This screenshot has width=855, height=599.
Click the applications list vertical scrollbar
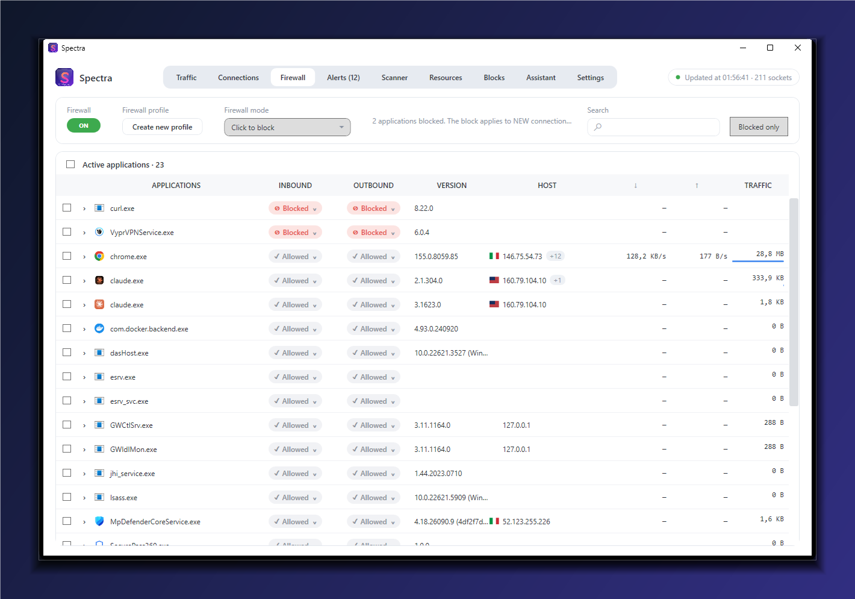point(794,301)
